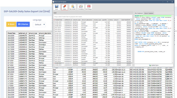Click process_type column header in designer
The image size is (177, 98).
97,20
